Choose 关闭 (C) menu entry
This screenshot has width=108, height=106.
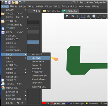click(x=14, y=17)
